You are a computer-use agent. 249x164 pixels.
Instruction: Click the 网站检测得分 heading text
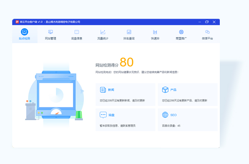pyautogui.click(x=107, y=65)
